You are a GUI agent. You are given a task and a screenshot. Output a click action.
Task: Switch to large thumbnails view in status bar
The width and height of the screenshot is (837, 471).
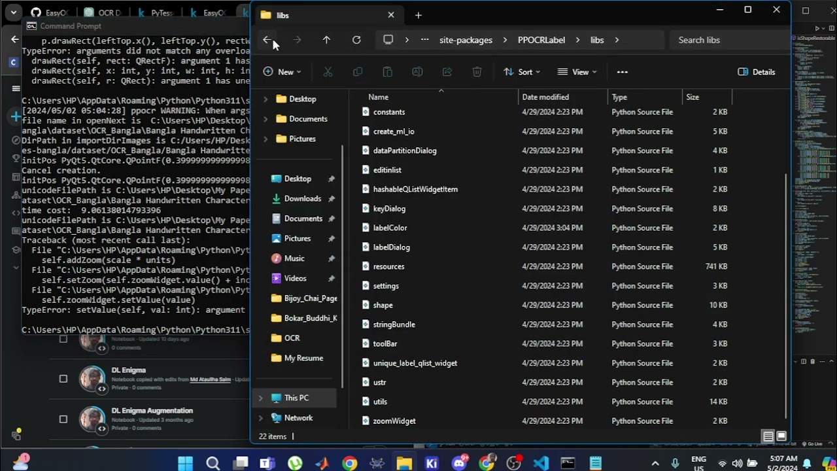pyautogui.click(x=781, y=436)
